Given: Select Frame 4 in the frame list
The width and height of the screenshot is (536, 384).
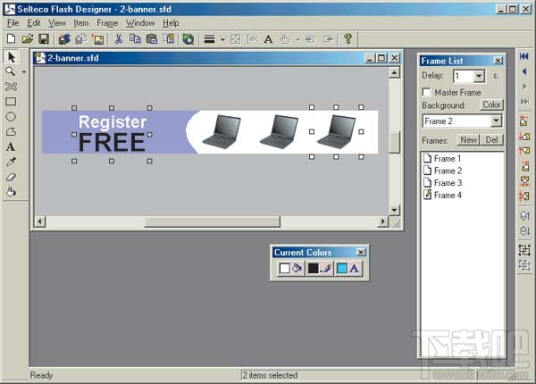Looking at the screenshot, I should pos(443,195).
